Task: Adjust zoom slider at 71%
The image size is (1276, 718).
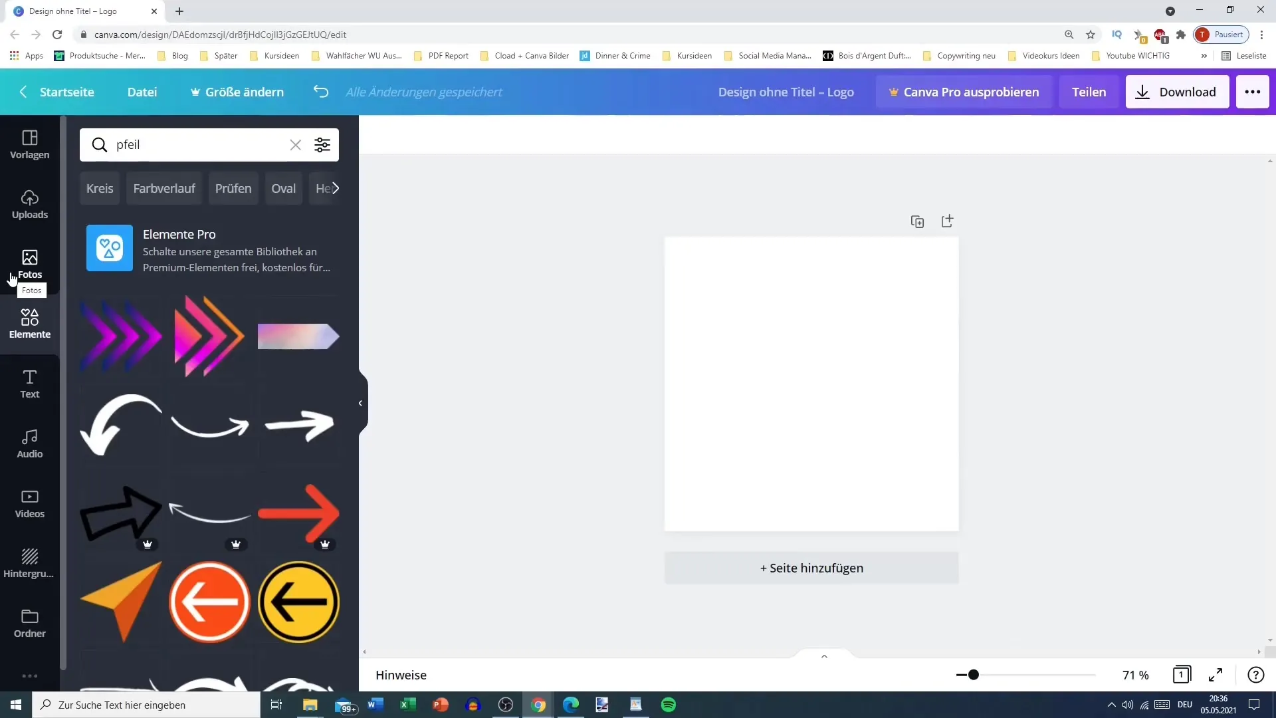Action: click(x=972, y=675)
